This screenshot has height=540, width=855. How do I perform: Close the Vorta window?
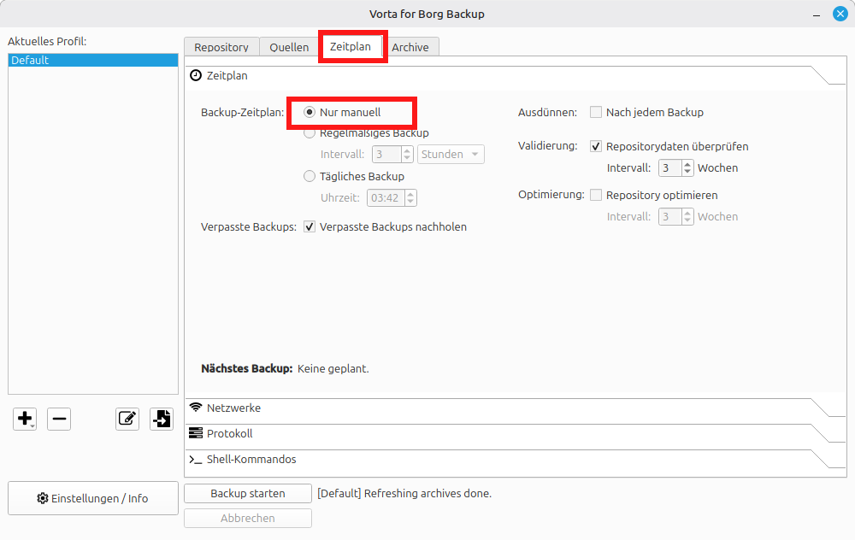pos(840,14)
